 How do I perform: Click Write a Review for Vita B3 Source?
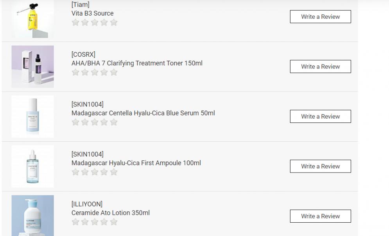tap(320, 17)
